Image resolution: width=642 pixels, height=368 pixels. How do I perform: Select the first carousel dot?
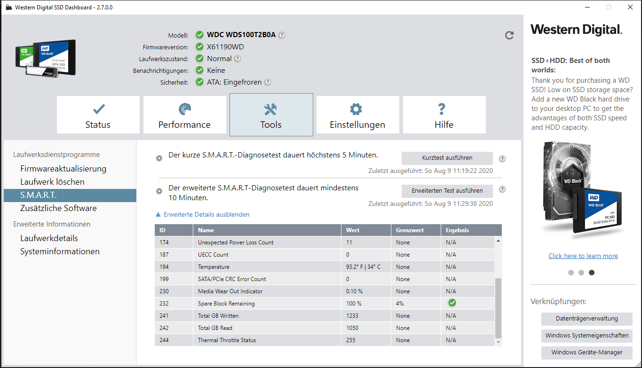(x=571, y=273)
